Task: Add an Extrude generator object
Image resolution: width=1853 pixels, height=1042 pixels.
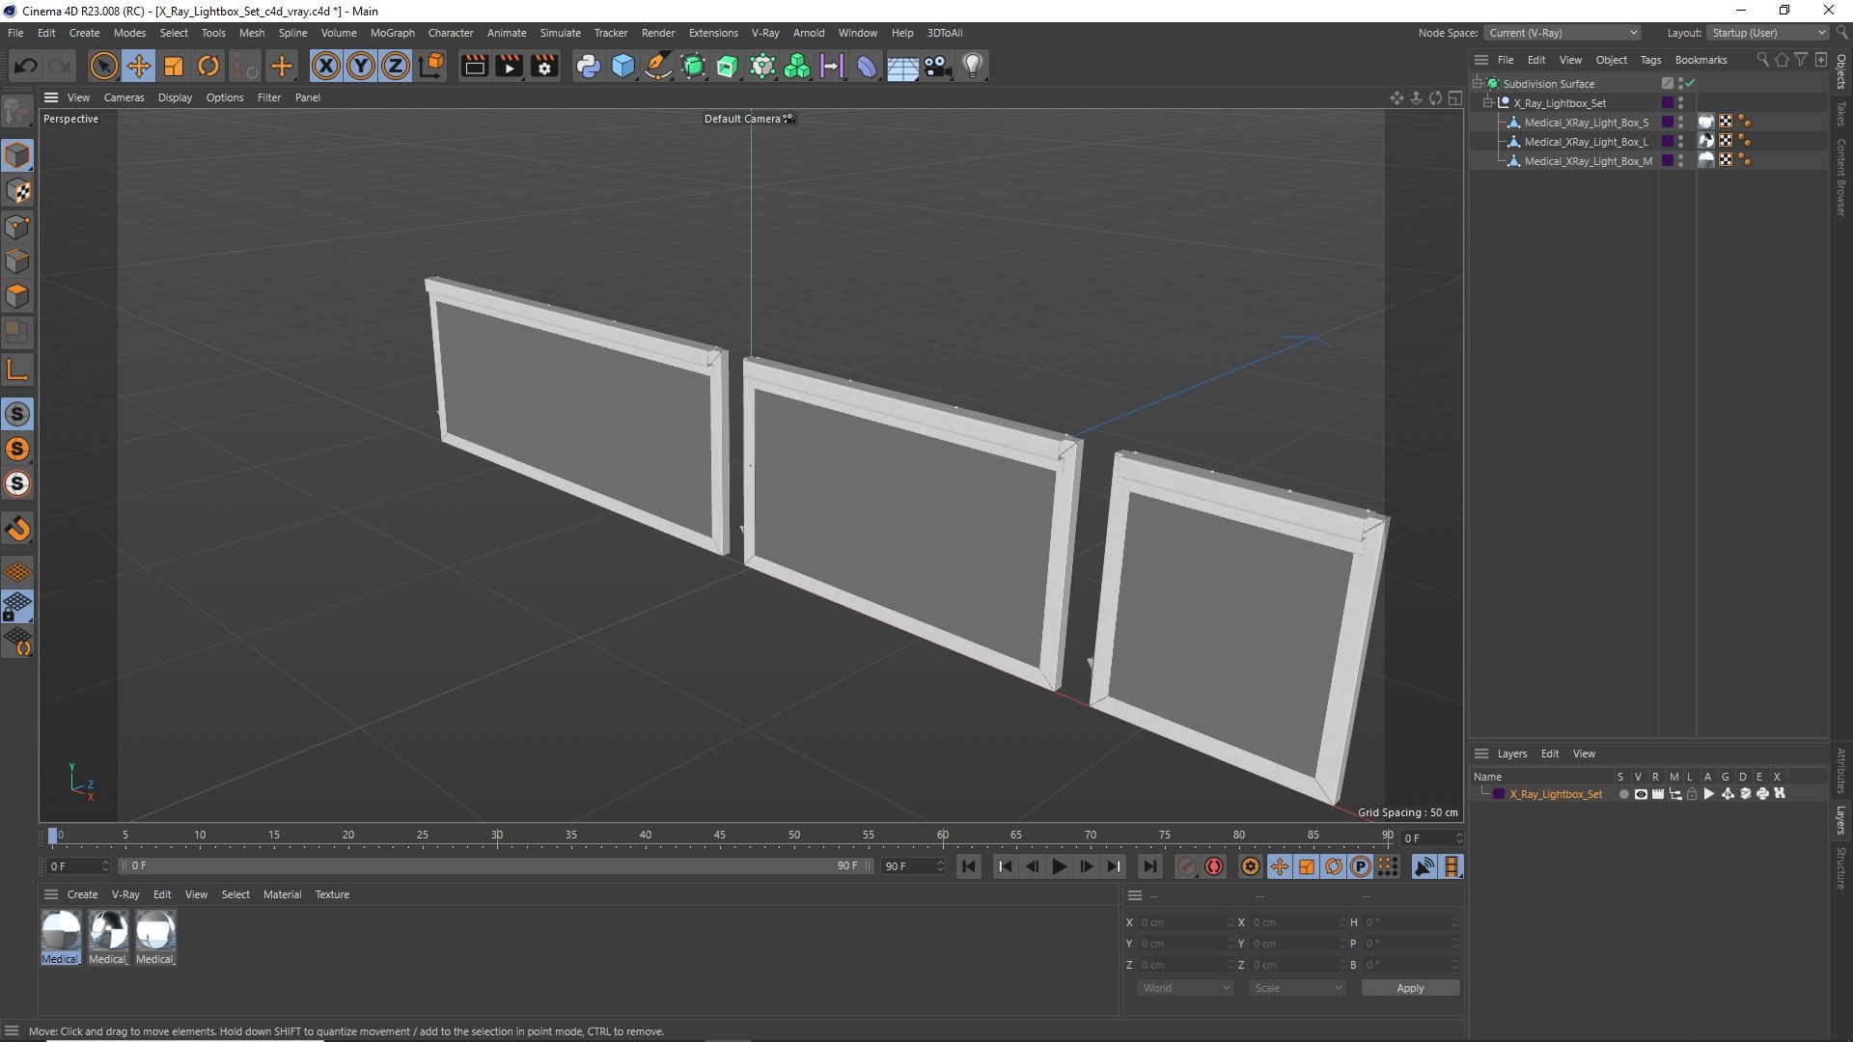Action: (728, 66)
